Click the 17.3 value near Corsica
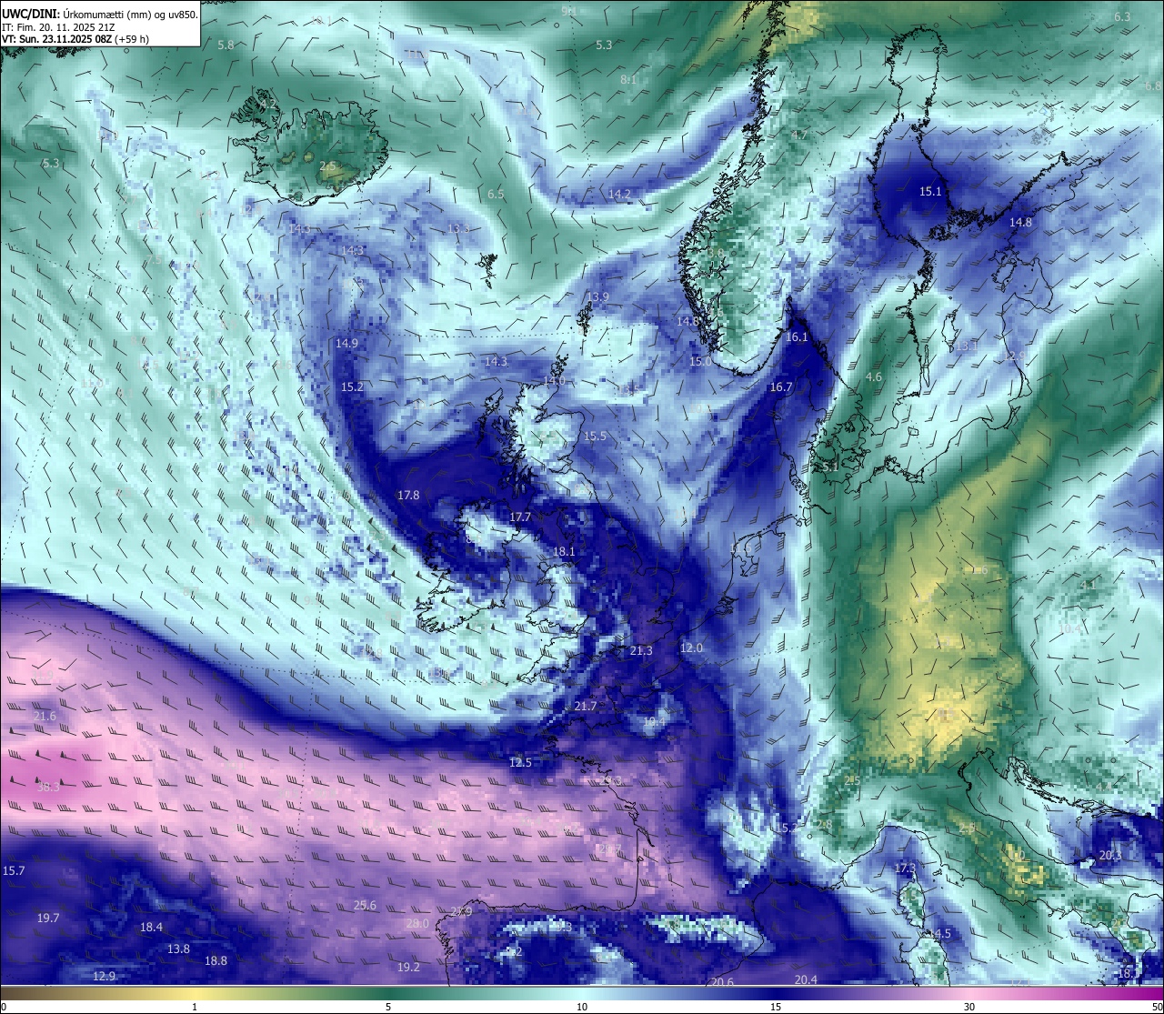Viewport: 1164px width, 1014px height. tap(904, 868)
